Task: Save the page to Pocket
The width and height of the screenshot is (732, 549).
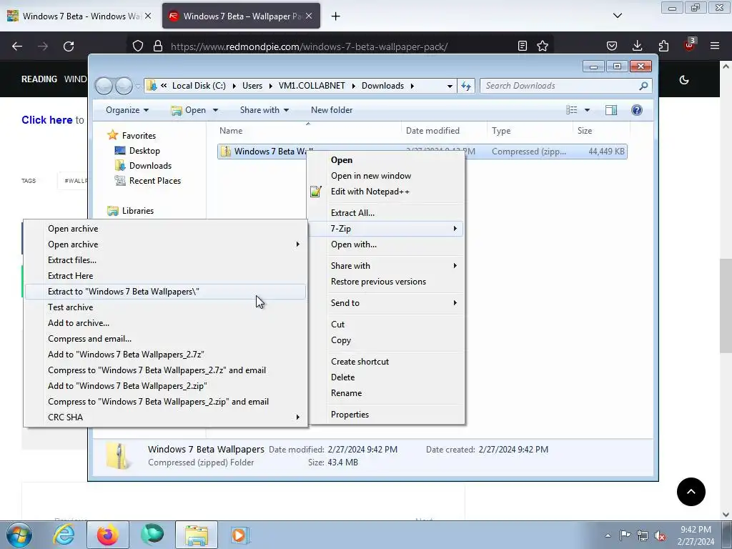Action: (612, 46)
